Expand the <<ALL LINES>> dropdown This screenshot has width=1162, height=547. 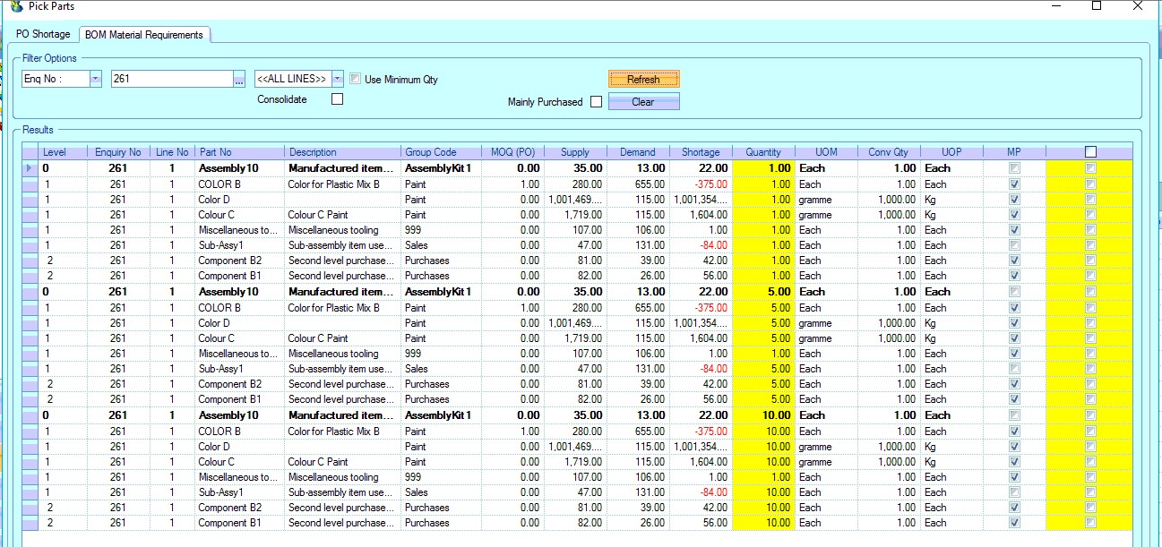click(337, 79)
